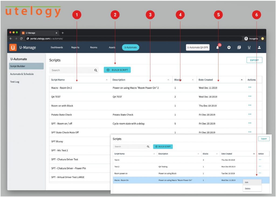Click the Export button in inset panel
Viewport: 276px width, 197px height.
(264, 139)
